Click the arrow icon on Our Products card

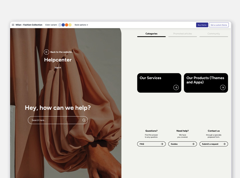point(223,87)
